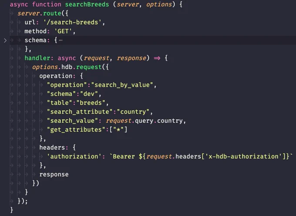Click the 'x-hdb-authorization' string
Viewport: 296px width, 216px height.
coord(243,156)
